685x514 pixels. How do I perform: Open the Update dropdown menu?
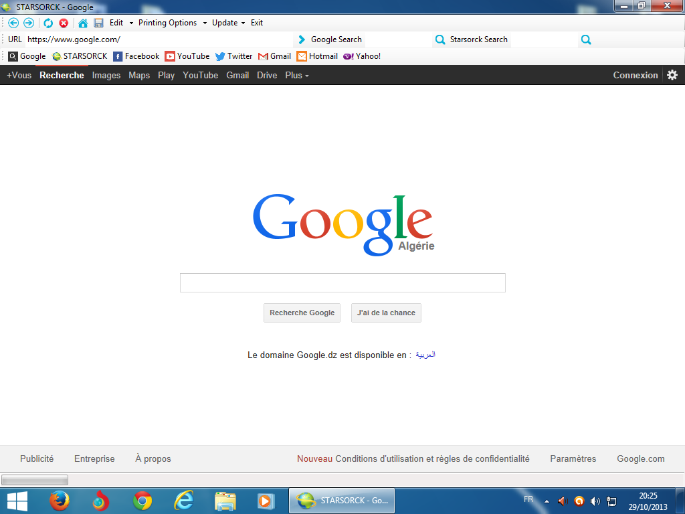pyautogui.click(x=228, y=23)
